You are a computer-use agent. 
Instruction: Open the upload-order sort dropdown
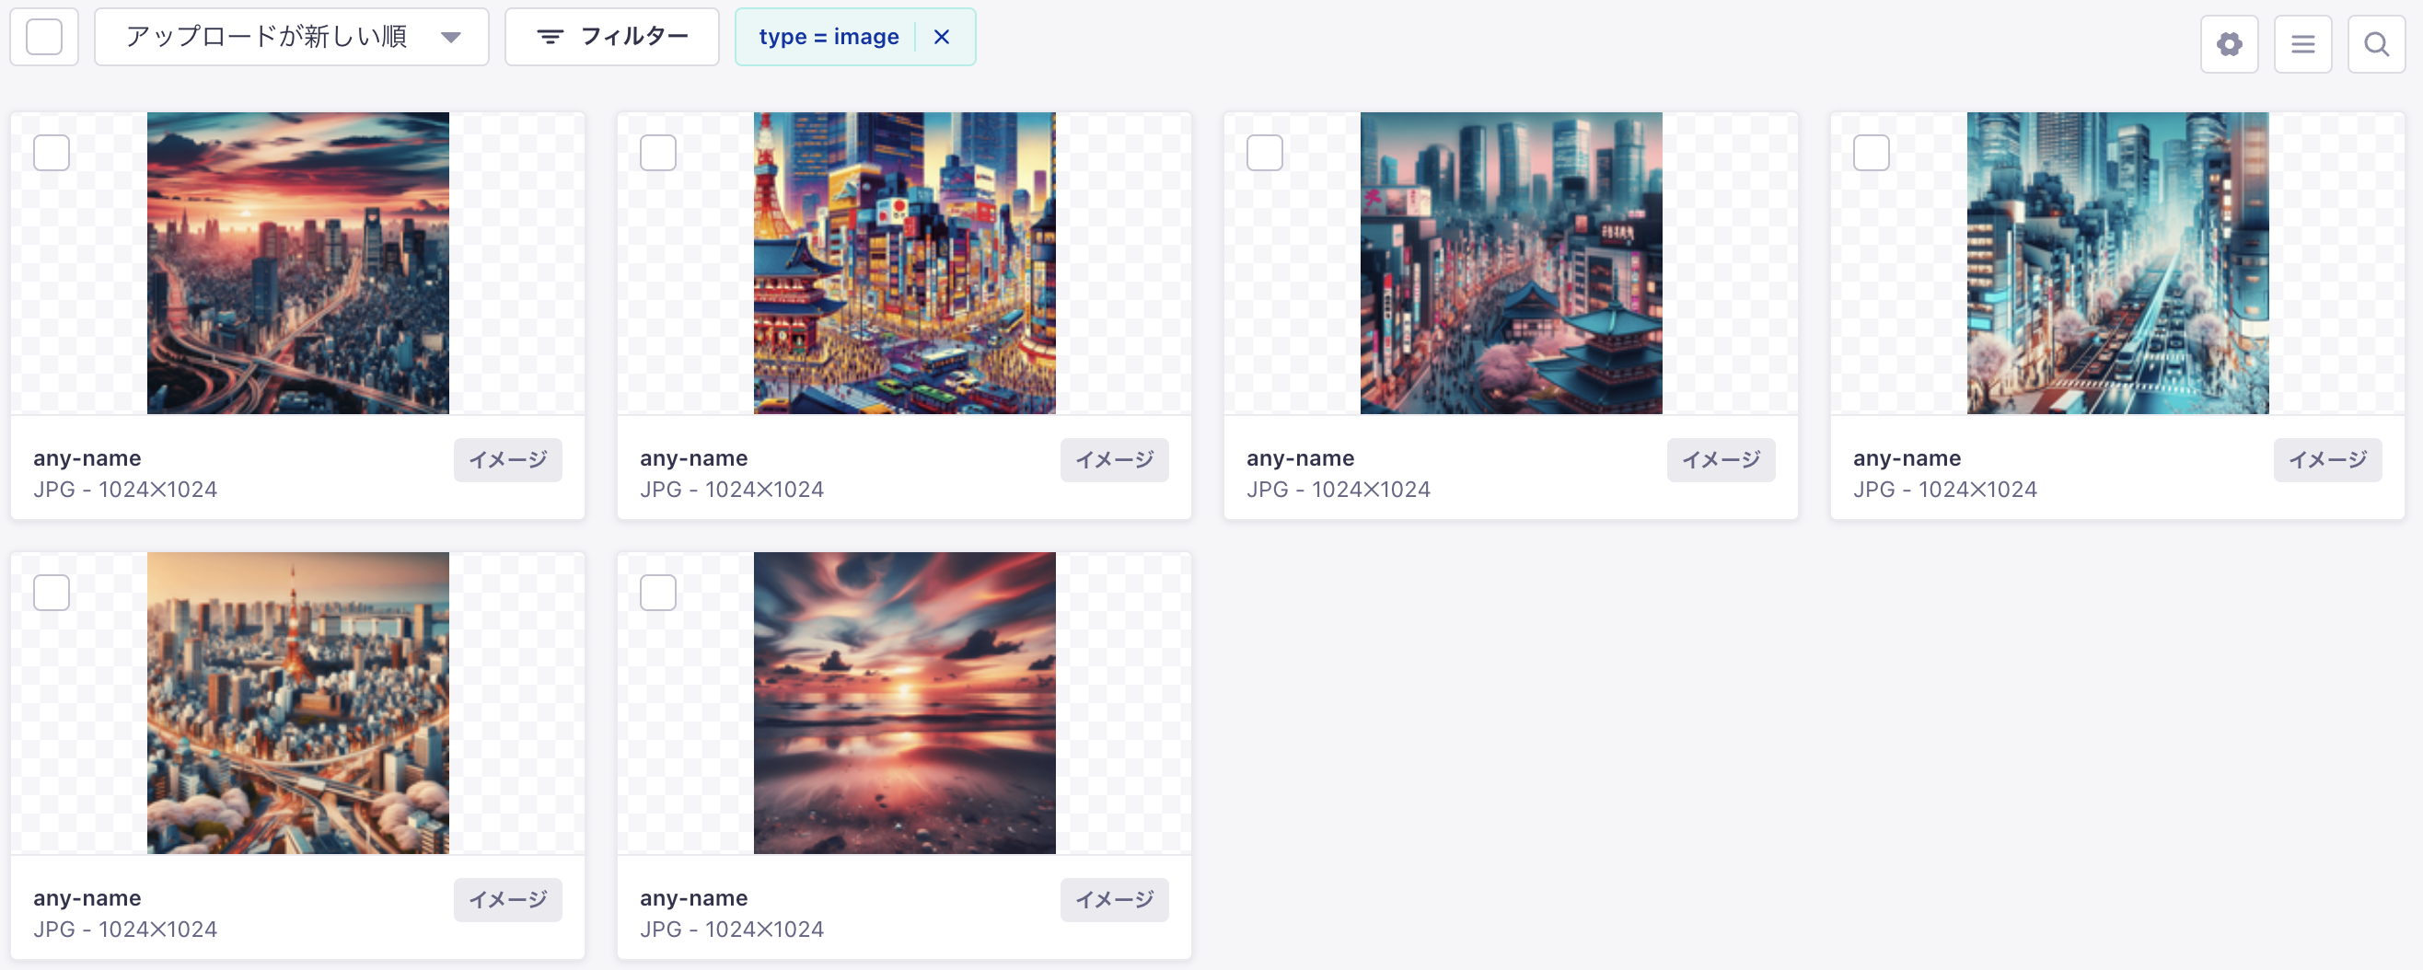292,37
